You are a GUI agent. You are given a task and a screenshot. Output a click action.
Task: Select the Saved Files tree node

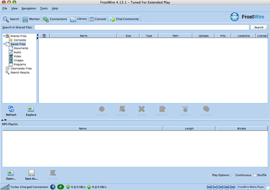[18, 44]
